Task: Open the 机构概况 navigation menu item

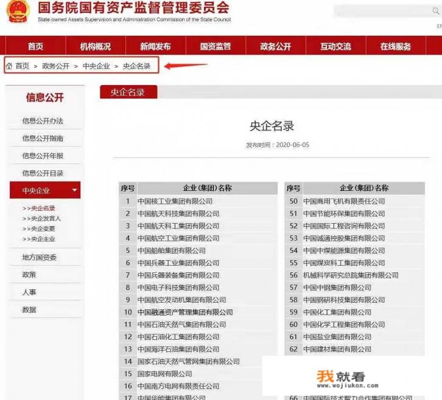Action: [96, 46]
